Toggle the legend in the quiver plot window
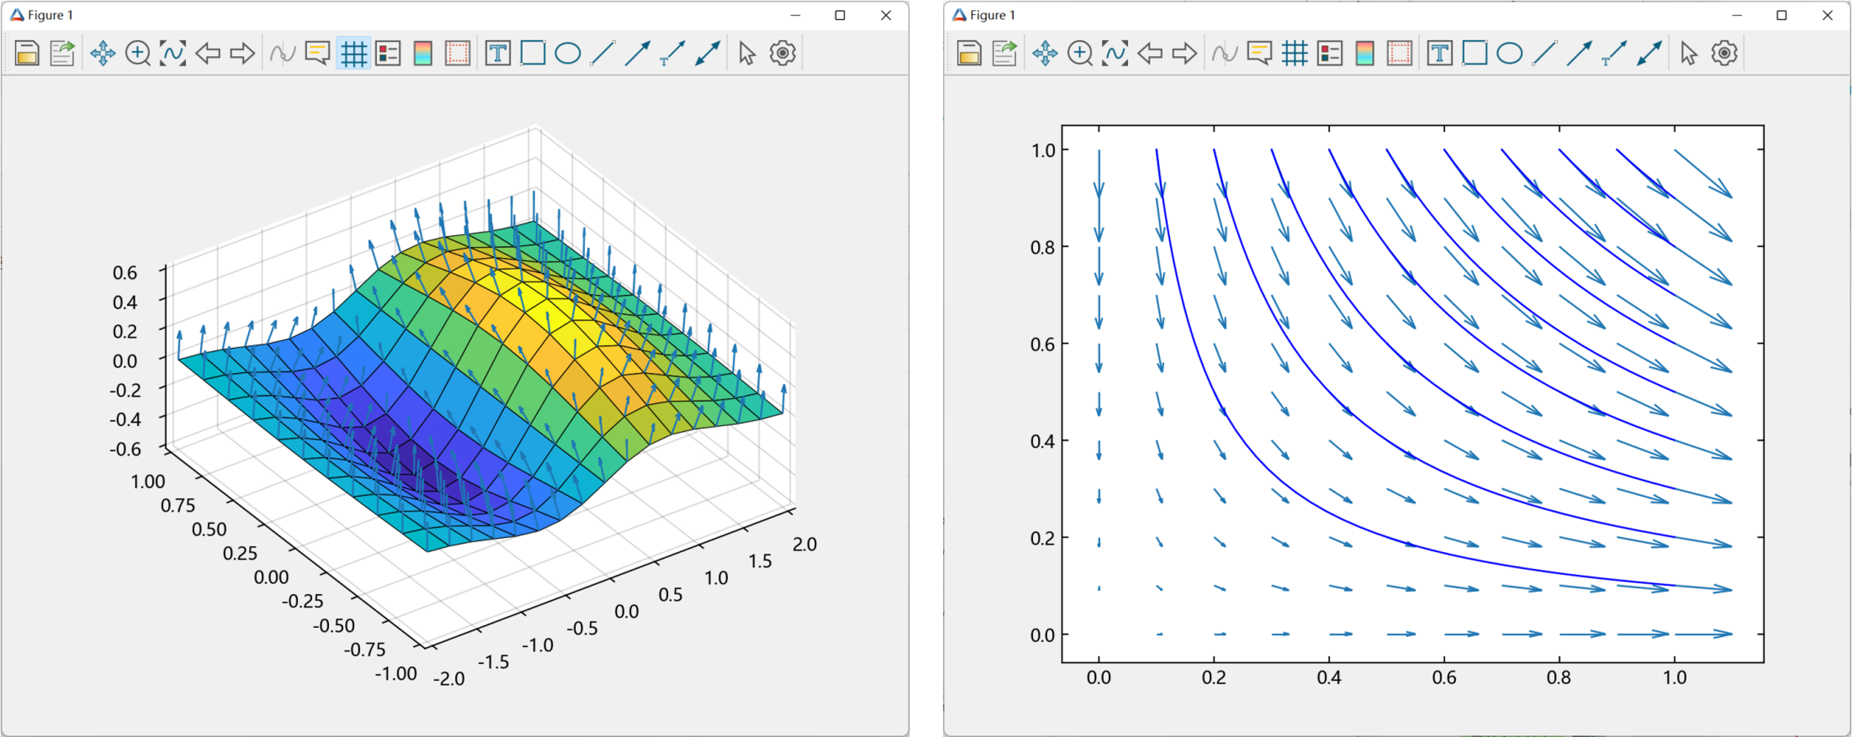Image resolution: width=1852 pixels, height=737 pixels. tap(1330, 53)
